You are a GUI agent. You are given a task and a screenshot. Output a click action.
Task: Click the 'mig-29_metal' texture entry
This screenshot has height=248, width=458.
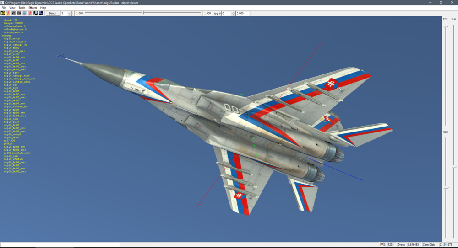(x=12, y=39)
